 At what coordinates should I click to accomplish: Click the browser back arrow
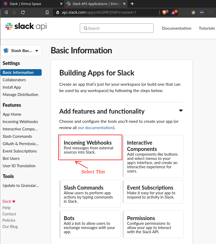point(6,12)
